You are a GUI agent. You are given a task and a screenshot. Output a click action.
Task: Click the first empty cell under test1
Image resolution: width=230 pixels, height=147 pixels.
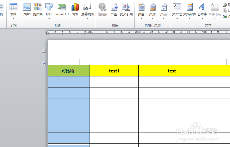point(114,82)
